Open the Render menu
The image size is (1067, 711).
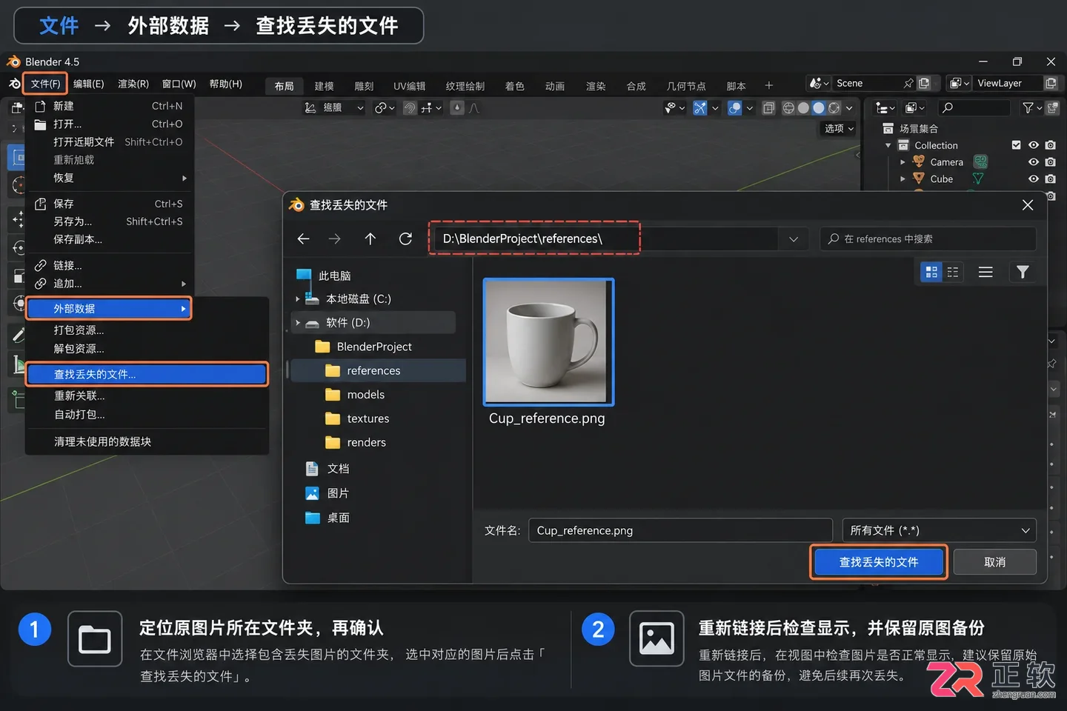pyautogui.click(x=133, y=84)
